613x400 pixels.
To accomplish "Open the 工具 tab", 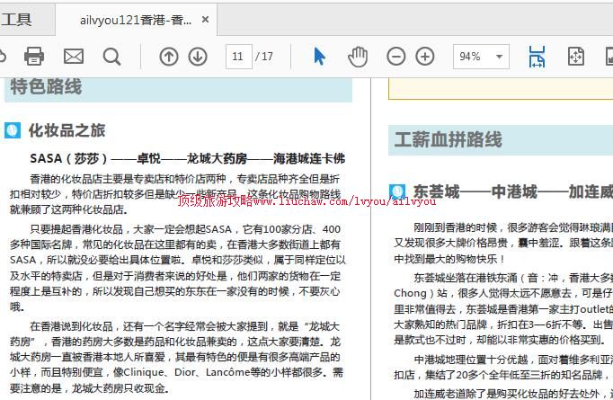I will pos(16,19).
